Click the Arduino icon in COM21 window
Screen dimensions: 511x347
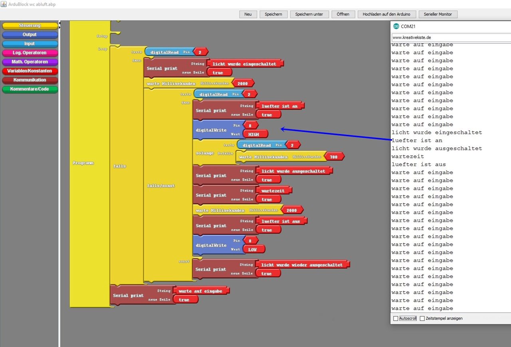pos(396,26)
